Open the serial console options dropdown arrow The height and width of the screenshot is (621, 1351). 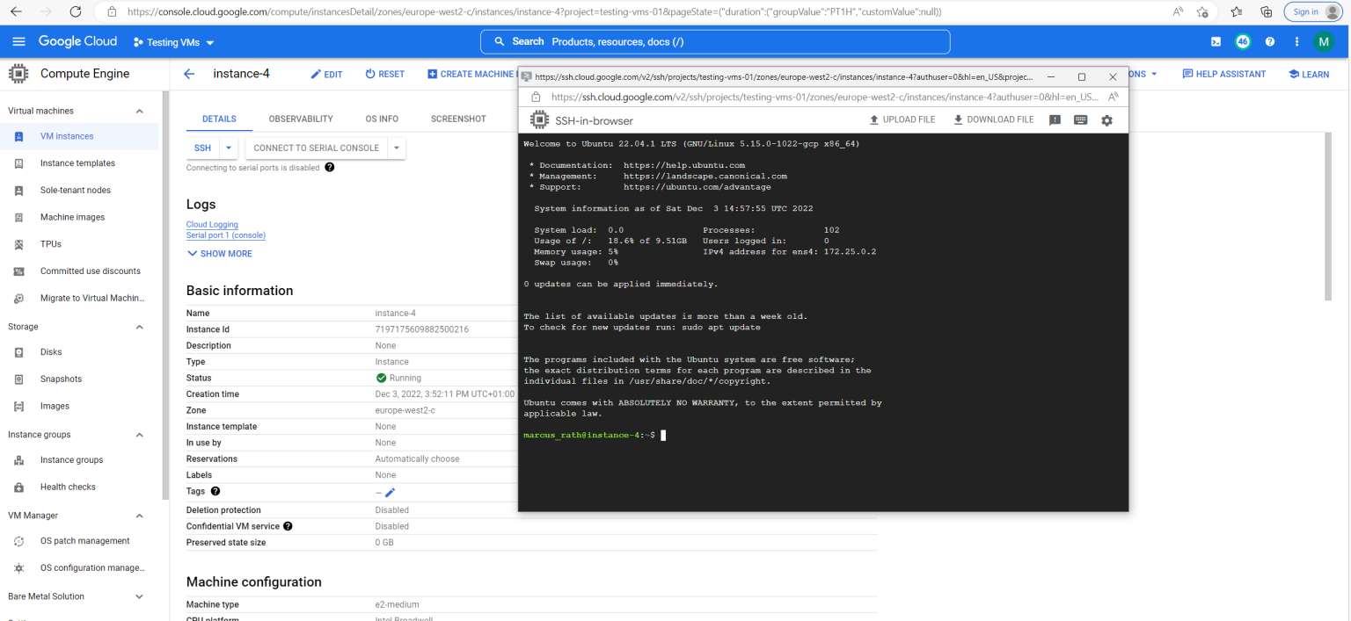coord(395,148)
